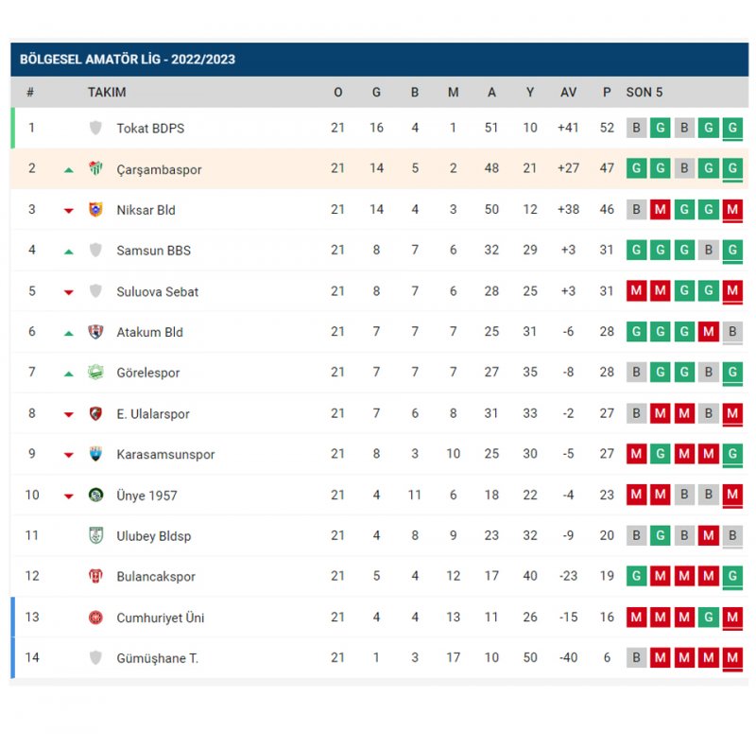Click the Suluova Sebat red down arrow
756x749 pixels.
click(68, 292)
